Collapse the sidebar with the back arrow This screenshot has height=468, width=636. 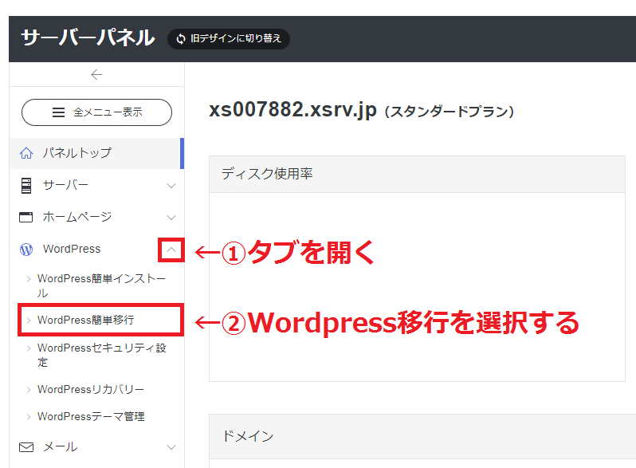pyautogui.click(x=96, y=75)
